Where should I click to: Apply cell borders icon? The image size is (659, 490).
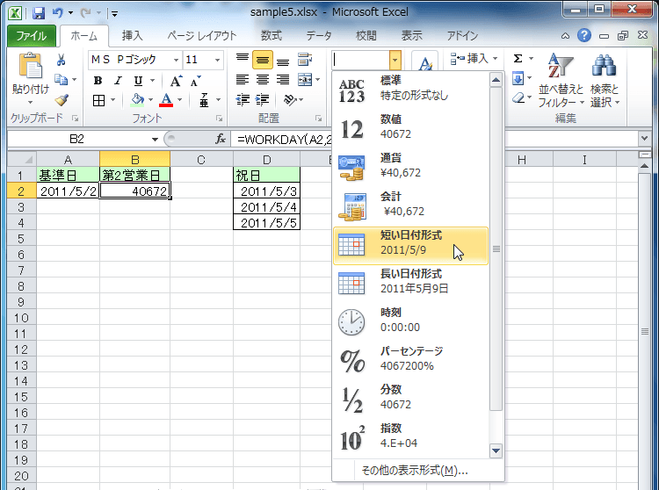coord(98,100)
